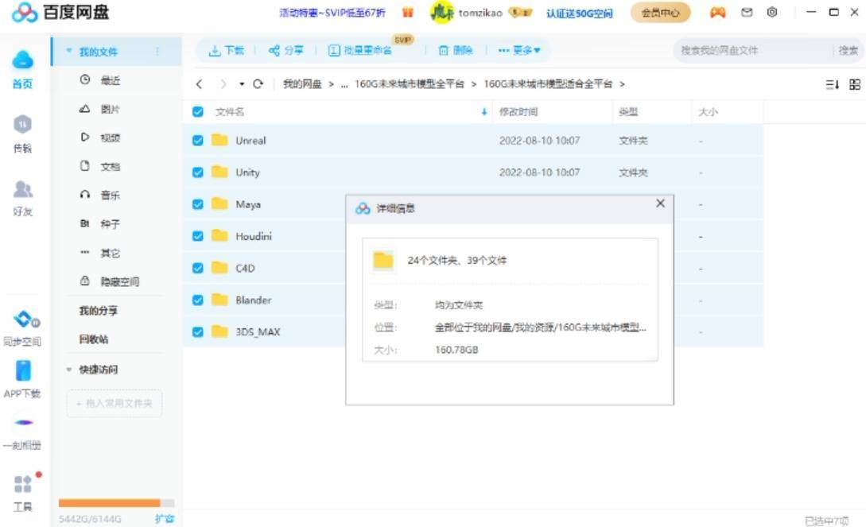Click the tomzikao user avatar

point(442,12)
